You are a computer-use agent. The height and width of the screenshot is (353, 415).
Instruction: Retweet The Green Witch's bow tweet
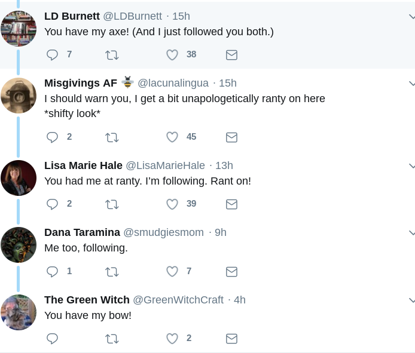(112, 339)
